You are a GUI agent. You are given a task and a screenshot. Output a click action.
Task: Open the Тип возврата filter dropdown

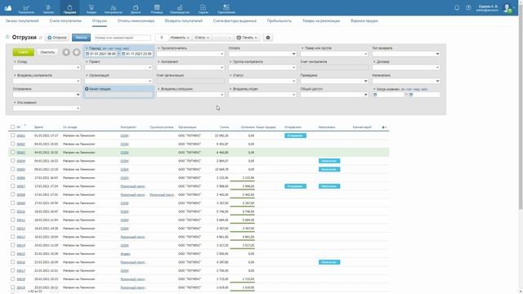click(406, 54)
